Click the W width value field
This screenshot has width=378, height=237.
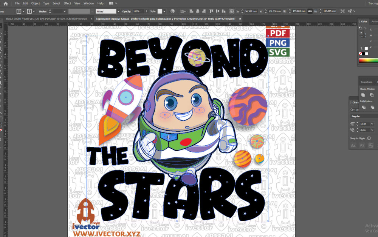pos(299,11)
